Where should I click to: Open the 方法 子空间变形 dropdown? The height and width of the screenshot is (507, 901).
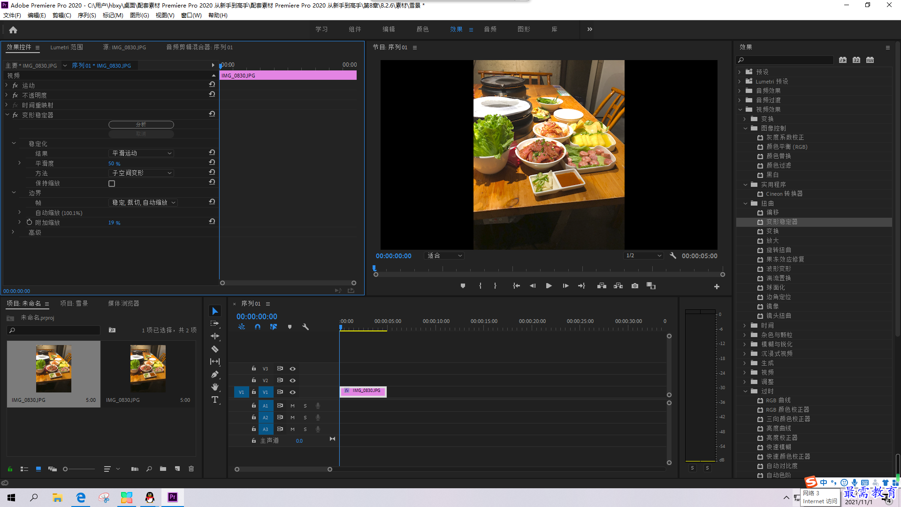pyautogui.click(x=141, y=173)
